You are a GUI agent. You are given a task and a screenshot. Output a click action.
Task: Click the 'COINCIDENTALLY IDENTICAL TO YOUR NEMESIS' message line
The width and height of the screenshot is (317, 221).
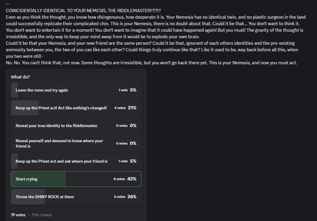(x=83, y=10)
